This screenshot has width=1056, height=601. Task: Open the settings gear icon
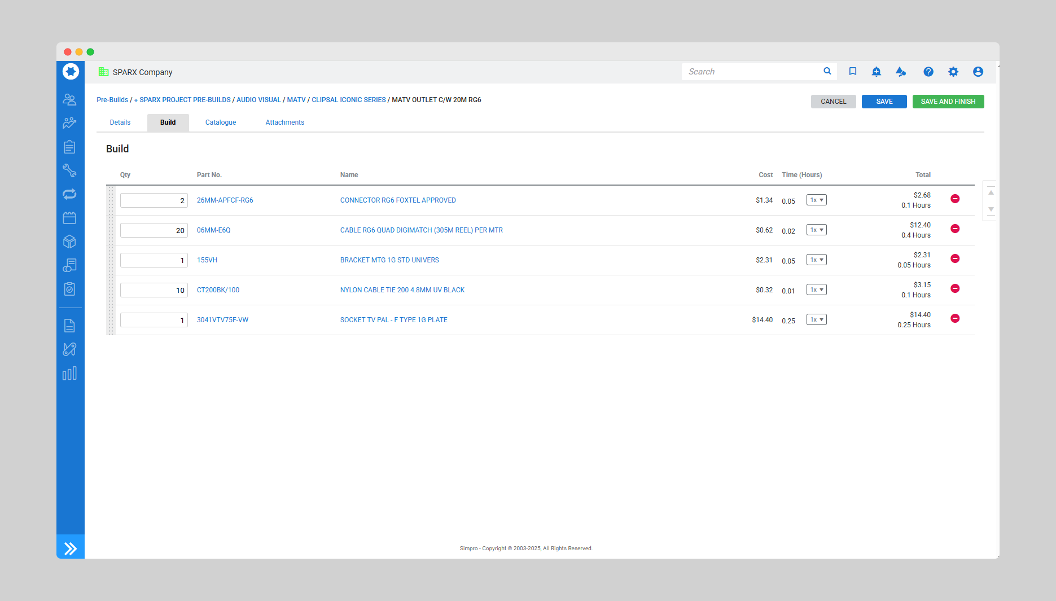[x=953, y=72]
